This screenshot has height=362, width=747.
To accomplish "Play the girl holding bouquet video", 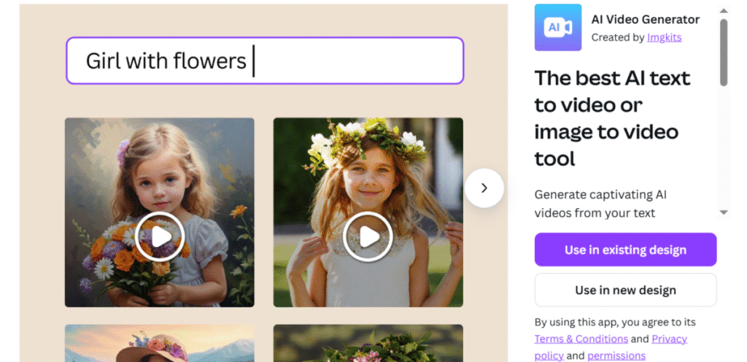I will tap(159, 236).
